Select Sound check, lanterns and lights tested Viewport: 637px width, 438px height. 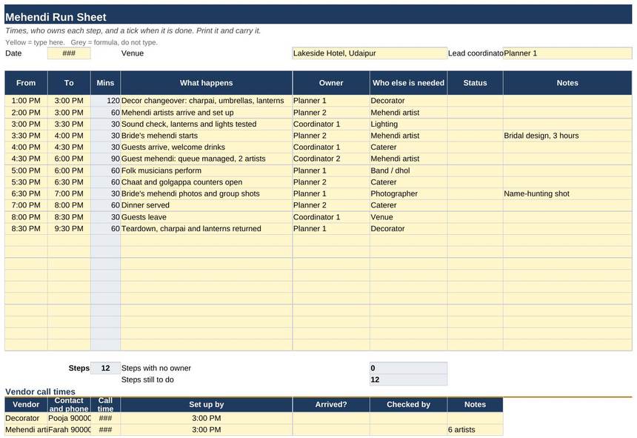[x=207, y=124]
